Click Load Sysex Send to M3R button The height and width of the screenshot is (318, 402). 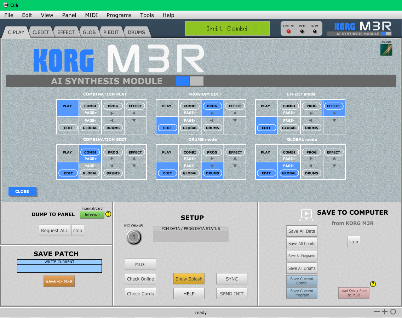click(354, 293)
